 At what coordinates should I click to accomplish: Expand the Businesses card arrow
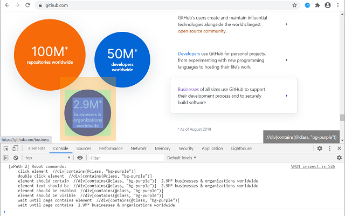pos(286,96)
